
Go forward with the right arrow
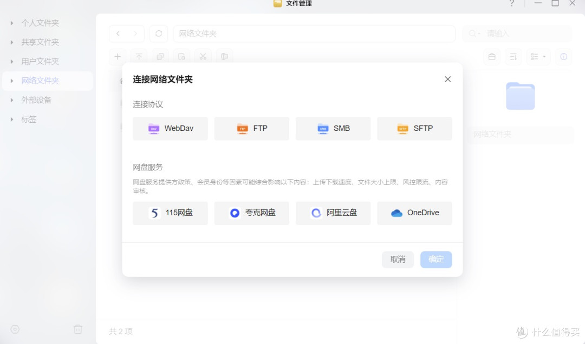coord(135,34)
